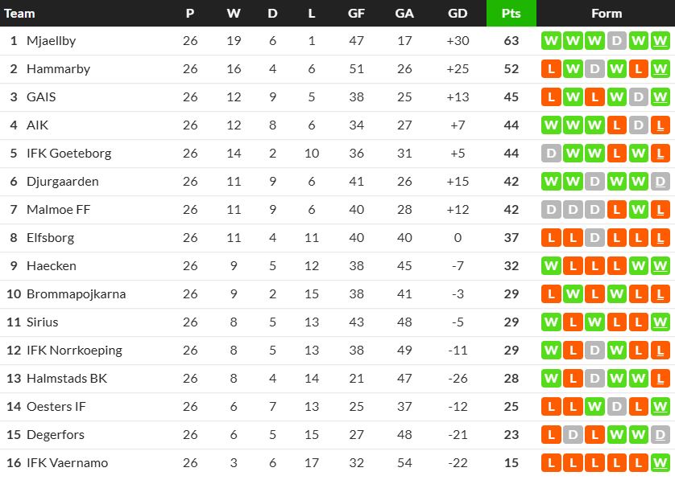Viewport: 675px width, 480px height.
Task: Click Oesters IF's gray draw form badge
Action: pyautogui.click(x=616, y=407)
